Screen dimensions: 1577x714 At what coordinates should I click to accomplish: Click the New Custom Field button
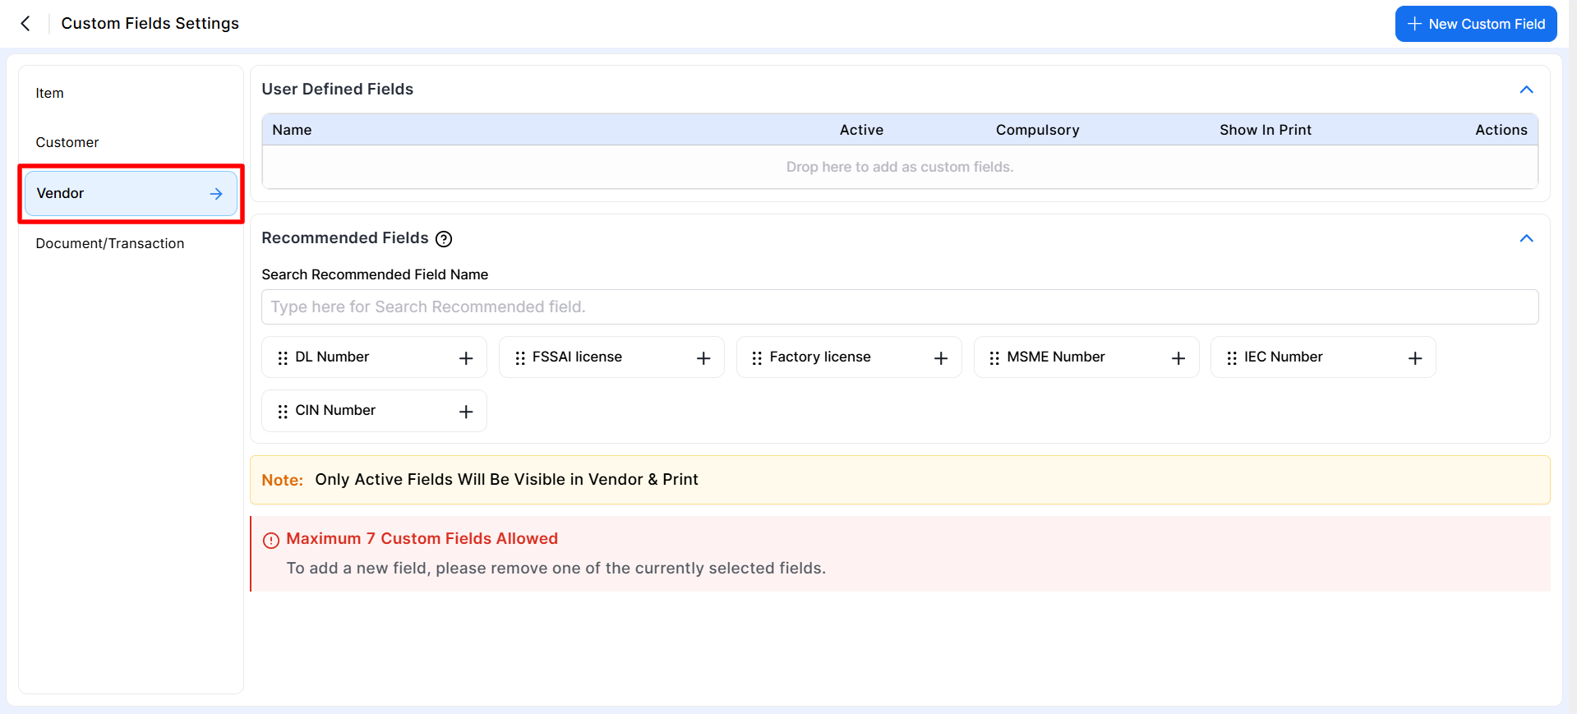(x=1475, y=24)
